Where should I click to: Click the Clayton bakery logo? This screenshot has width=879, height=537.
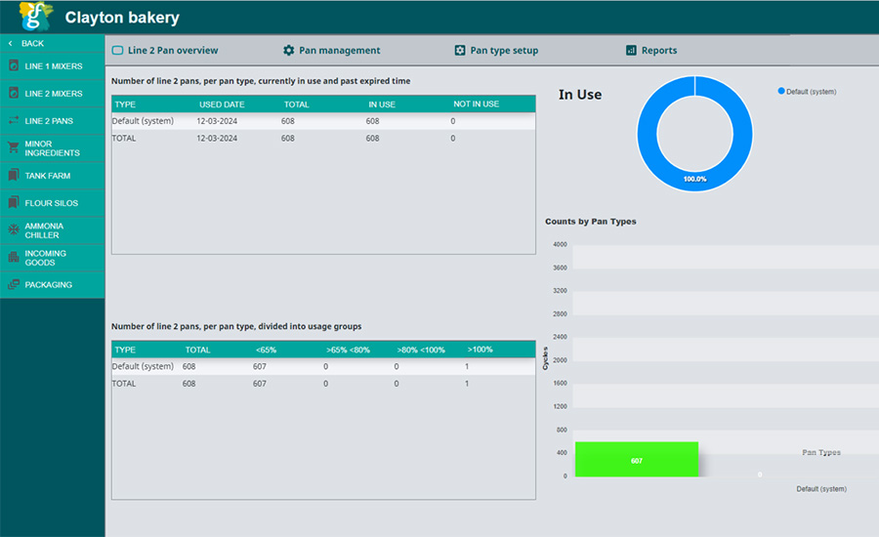(35, 17)
